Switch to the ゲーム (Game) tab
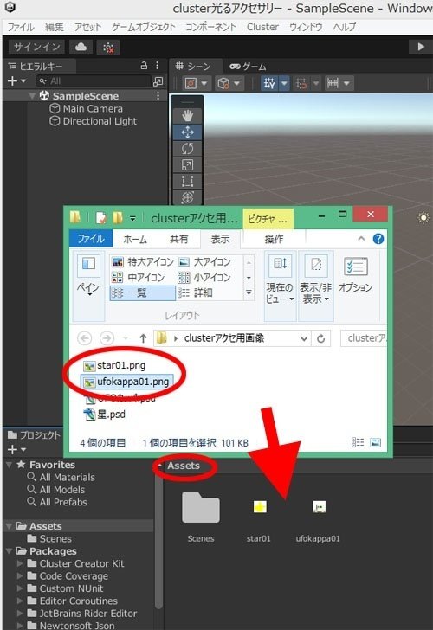Viewport: 433px width, 630px height. pyautogui.click(x=248, y=67)
